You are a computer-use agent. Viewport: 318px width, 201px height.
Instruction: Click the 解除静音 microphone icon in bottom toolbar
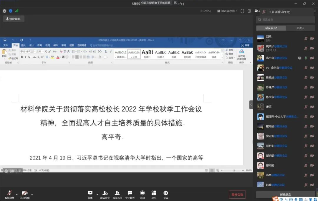point(9,193)
